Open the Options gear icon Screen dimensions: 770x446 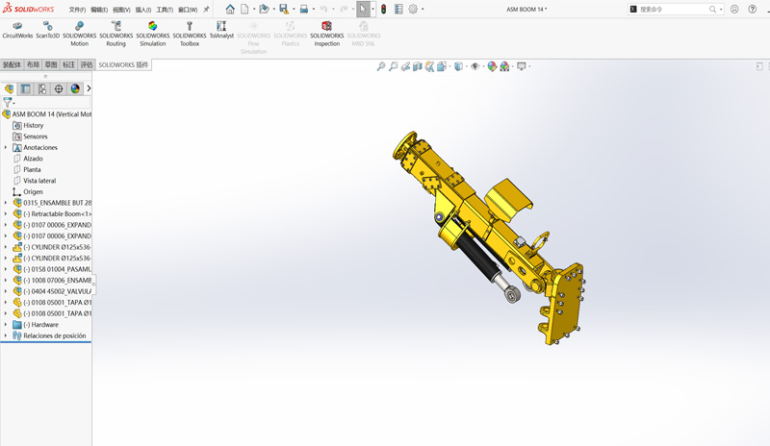[x=413, y=10]
